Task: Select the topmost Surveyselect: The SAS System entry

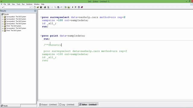Action: tap(16, 17)
